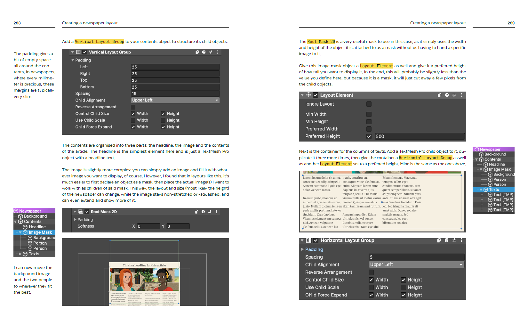Click Vertical Layout Group script reference icon
This screenshot has width=528, height=325.
coord(197,52)
